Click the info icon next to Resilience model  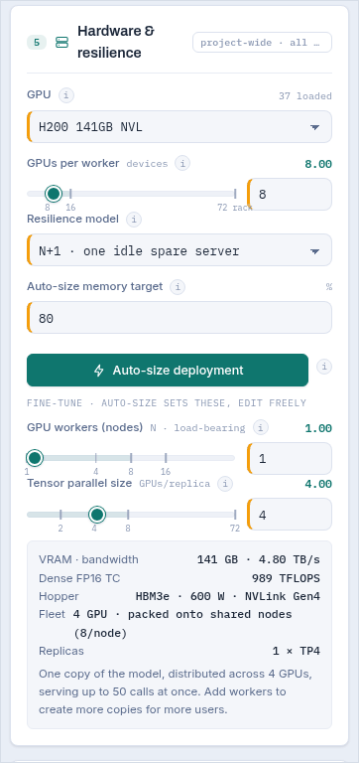[134, 220]
